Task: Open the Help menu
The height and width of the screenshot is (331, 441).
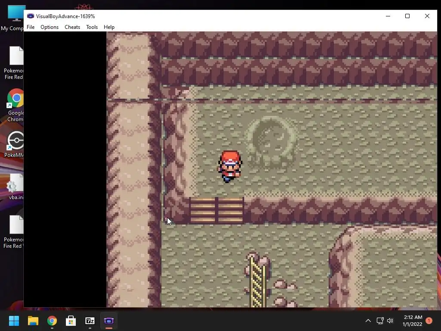Action: coord(109,27)
